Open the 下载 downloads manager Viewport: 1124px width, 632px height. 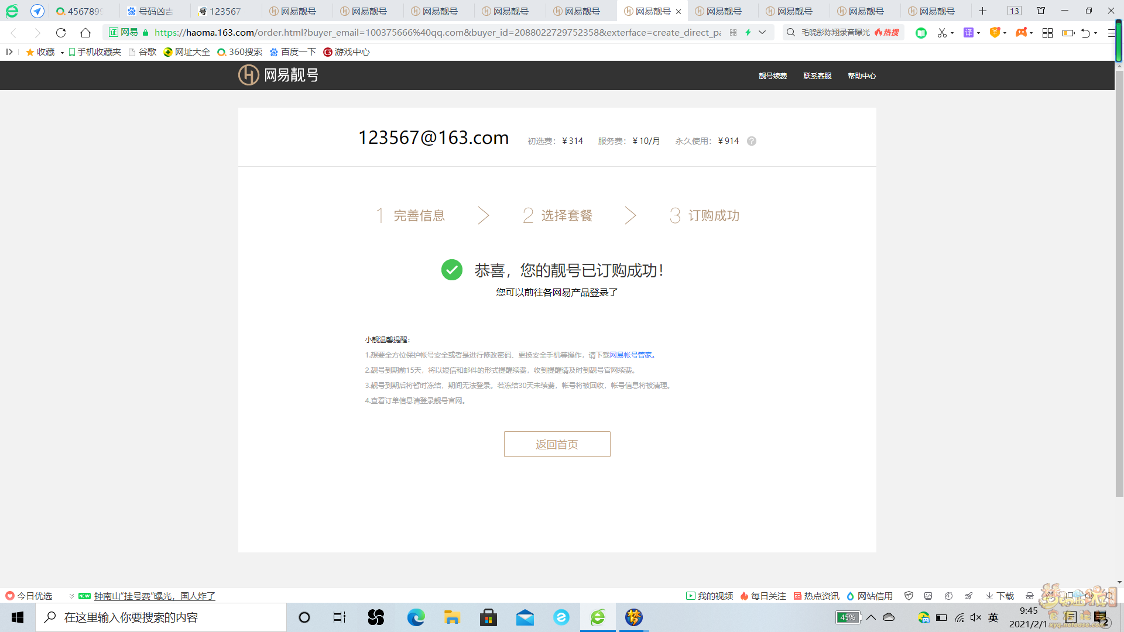click(1000, 596)
